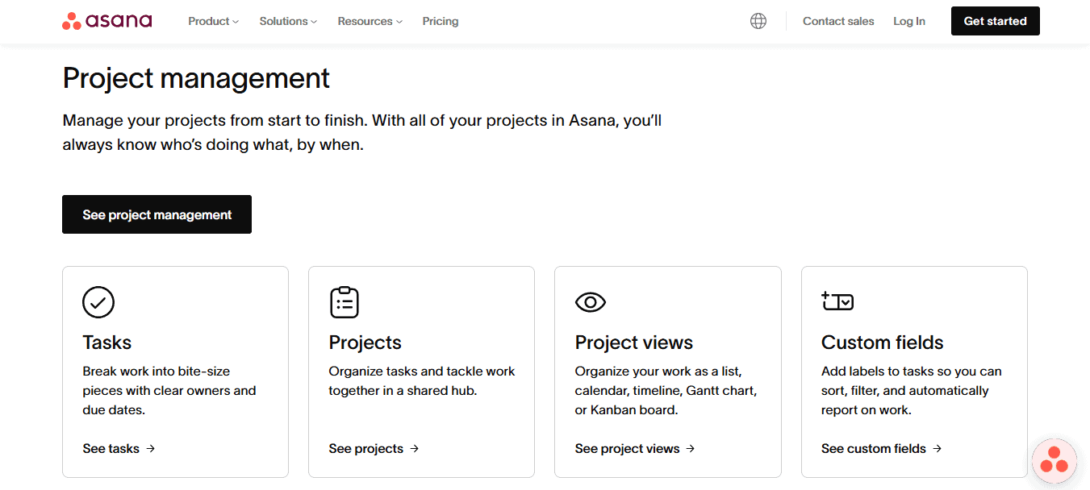Open the Asana chat bubble widget
Screen dimensions: 1090x490
(x=1055, y=460)
